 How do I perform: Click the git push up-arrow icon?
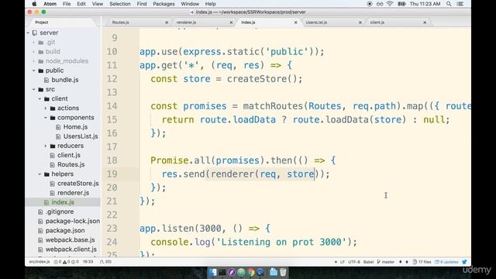click(x=406, y=262)
